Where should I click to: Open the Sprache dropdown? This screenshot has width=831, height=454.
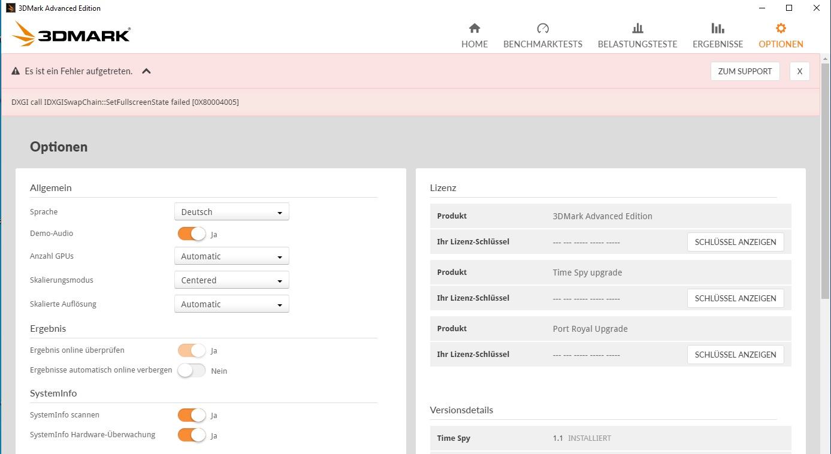point(231,212)
